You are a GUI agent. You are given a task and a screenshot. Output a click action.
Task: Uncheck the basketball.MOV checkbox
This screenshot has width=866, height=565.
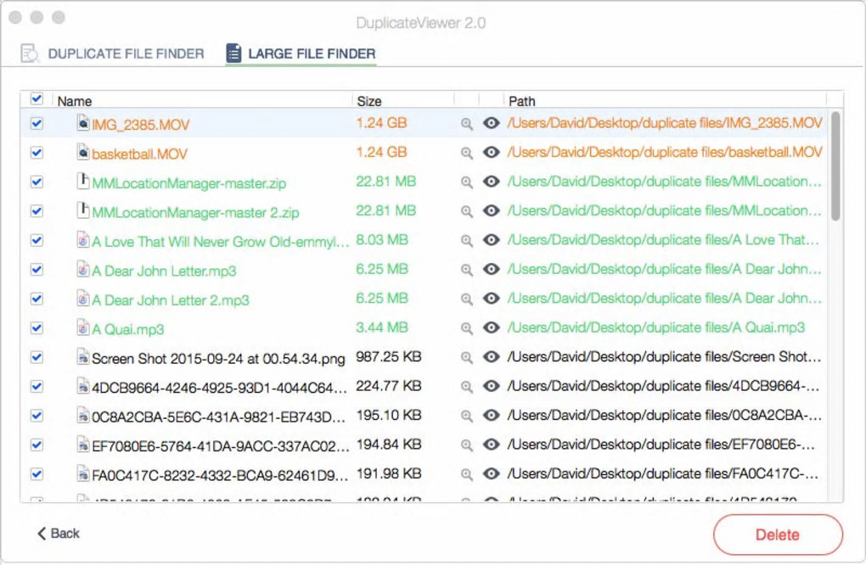click(37, 153)
